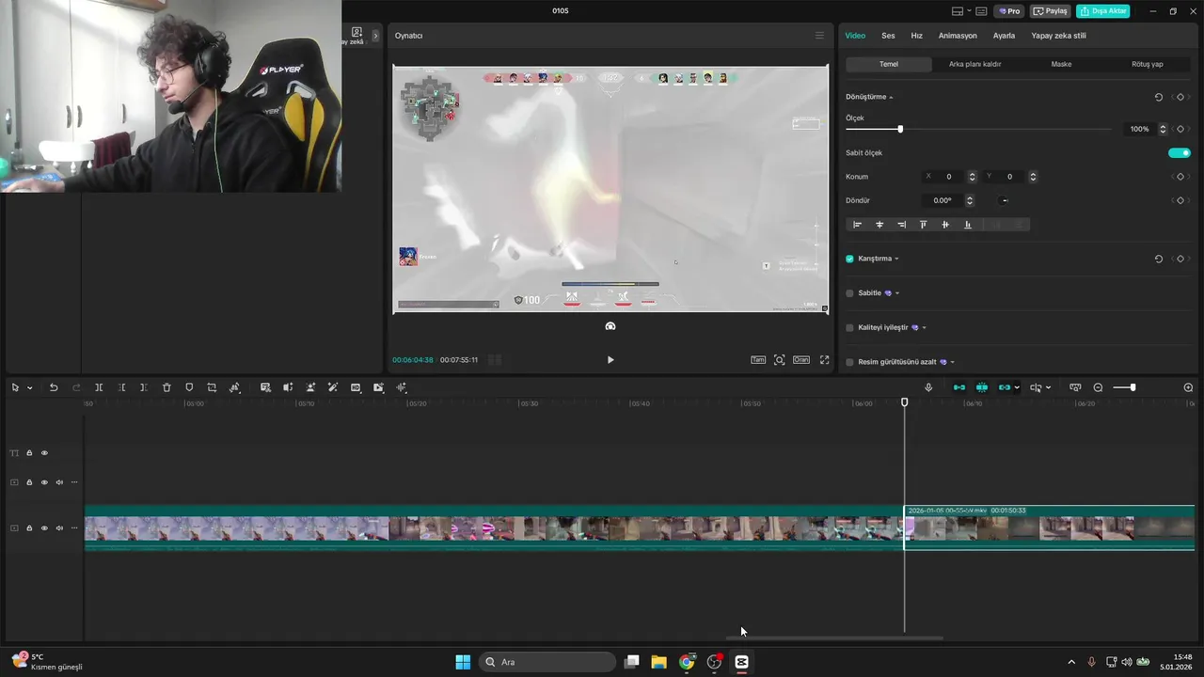This screenshot has height=677, width=1204.
Task: Open Yapay zeka stili tab
Action: coord(1058,36)
